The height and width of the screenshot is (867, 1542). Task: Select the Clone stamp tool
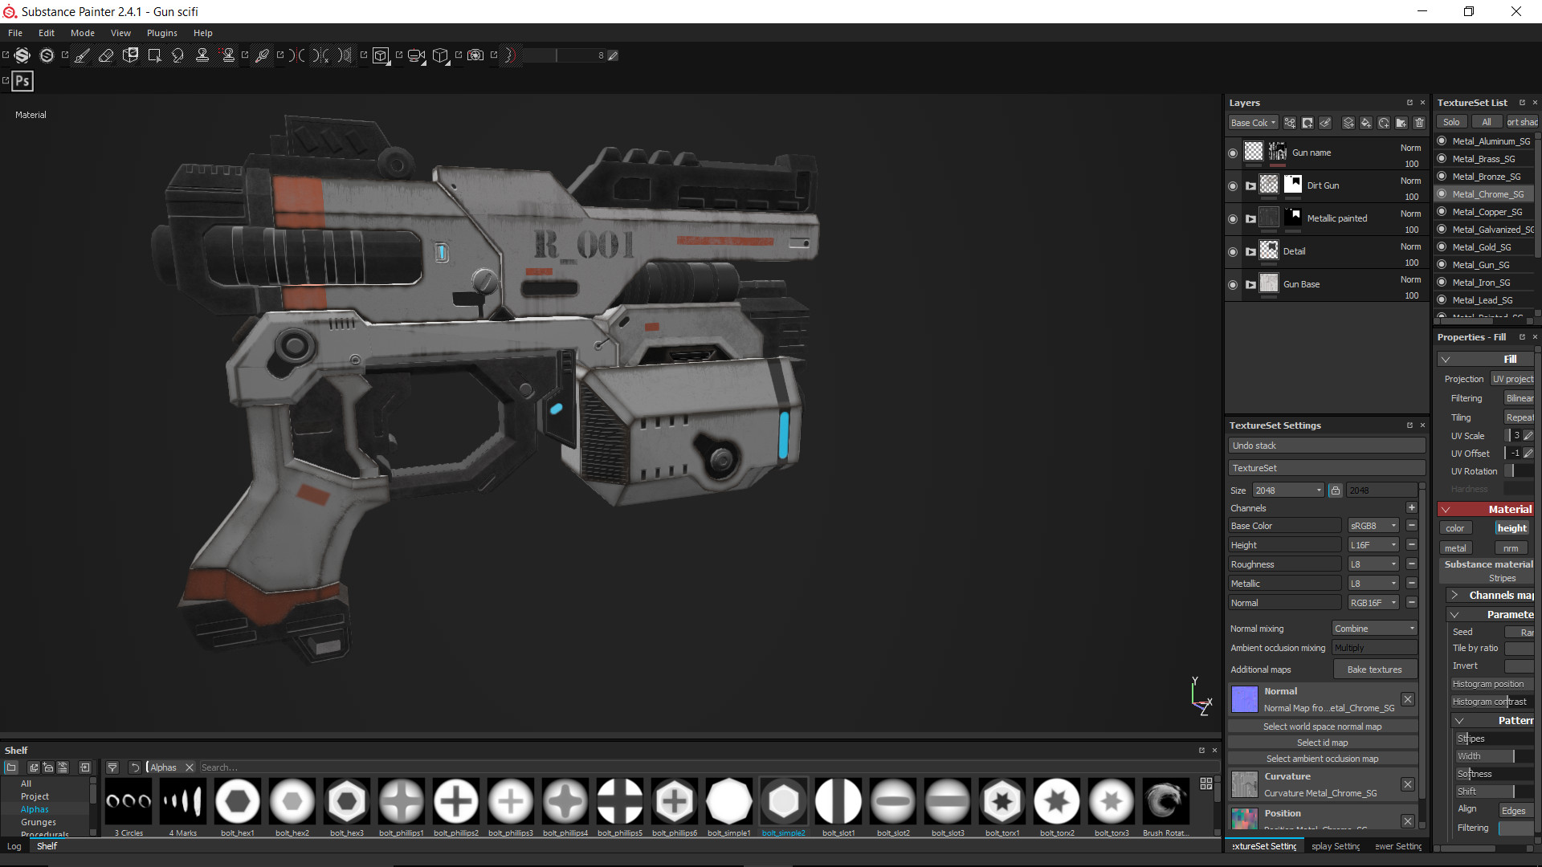click(x=202, y=55)
